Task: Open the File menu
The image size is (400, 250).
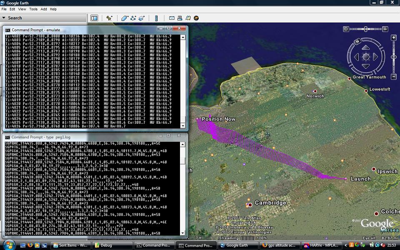Action: click(x=4, y=9)
